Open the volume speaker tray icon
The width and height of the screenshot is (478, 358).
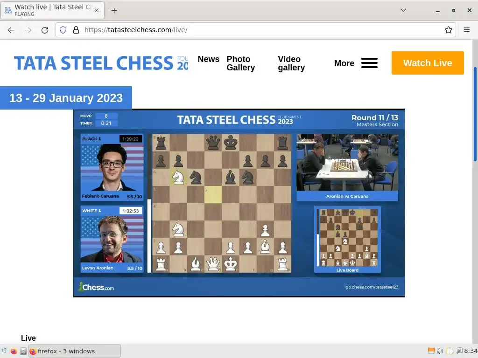coord(440,351)
